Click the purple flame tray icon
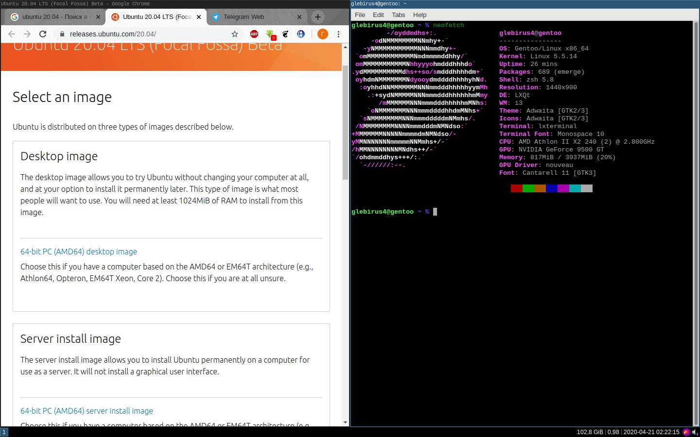 [x=686, y=432]
